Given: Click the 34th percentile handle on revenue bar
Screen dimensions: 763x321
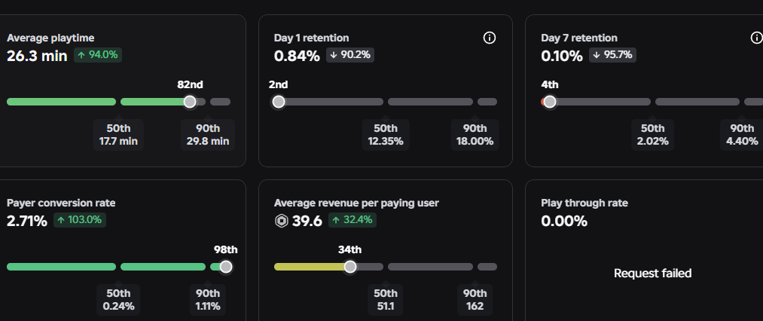Looking at the screenshot, I should [350, 267].
